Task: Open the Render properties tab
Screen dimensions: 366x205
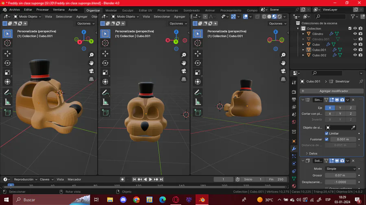Action: coord(294,92)
